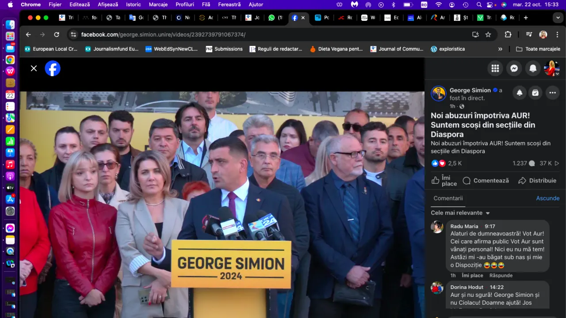This screenshot has height=318, width=566.
Task: Click the save video icon beside the post
Action: tap(535, 93)
